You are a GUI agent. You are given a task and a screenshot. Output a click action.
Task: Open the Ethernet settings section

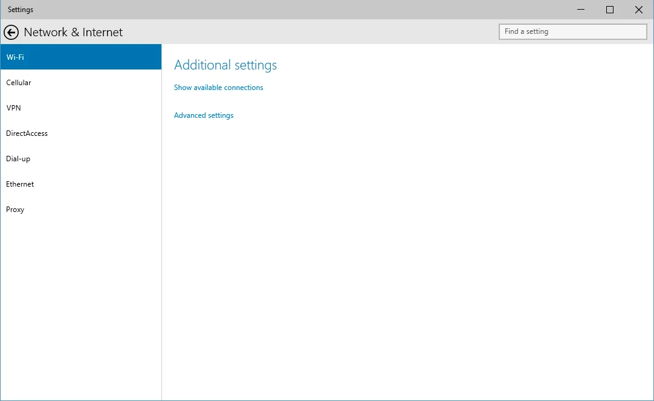(81, 184)
